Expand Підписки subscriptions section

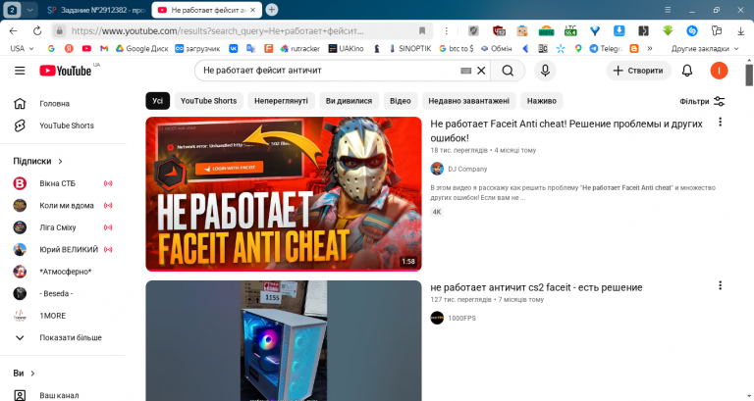38,162
